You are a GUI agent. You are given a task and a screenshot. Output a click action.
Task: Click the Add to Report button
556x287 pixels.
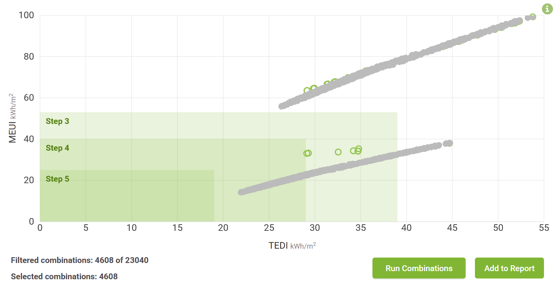[x=509, y=268]
